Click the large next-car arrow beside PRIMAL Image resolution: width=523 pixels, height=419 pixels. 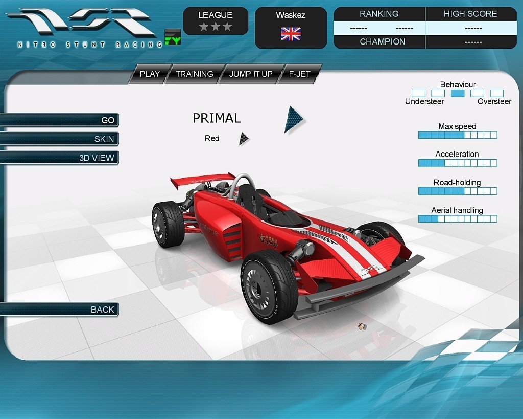pyautogui.click(x=293, y=119)
